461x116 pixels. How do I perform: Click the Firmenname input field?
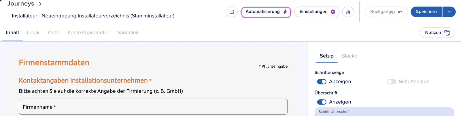tap(153, 107)
